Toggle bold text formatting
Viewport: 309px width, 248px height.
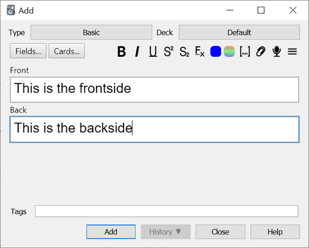pyautogui.click(x=122, y=52)
